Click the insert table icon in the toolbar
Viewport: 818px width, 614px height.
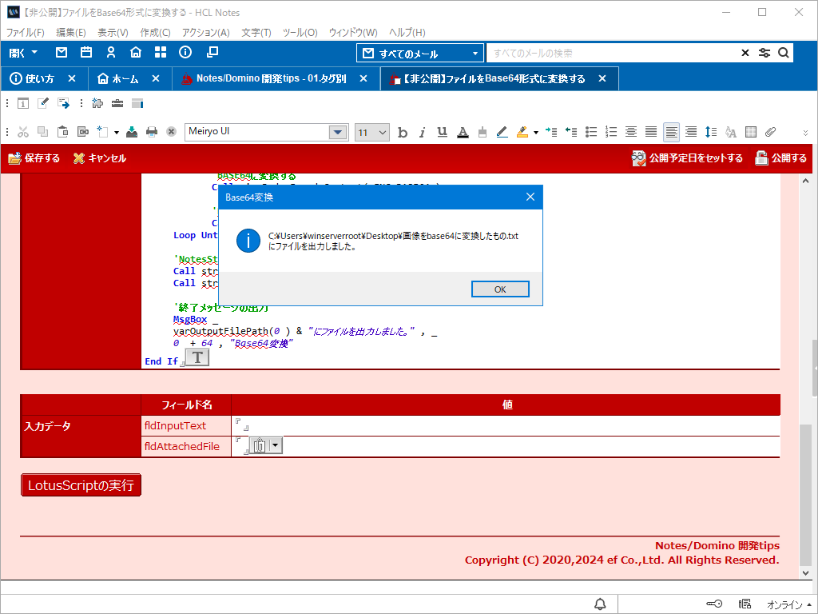pos(751,132)
